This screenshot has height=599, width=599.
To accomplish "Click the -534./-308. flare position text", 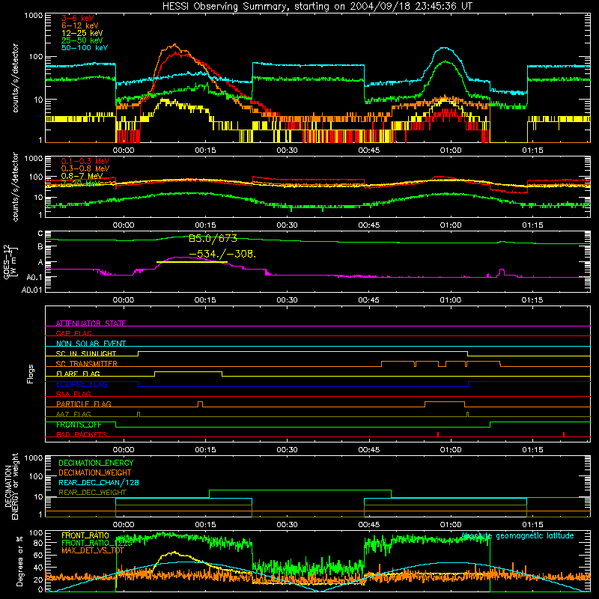I will (x=222, y=254).
